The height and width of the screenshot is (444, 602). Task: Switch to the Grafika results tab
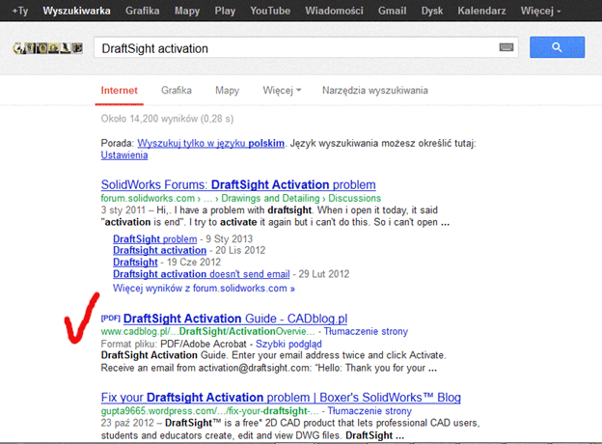point(177,91)
